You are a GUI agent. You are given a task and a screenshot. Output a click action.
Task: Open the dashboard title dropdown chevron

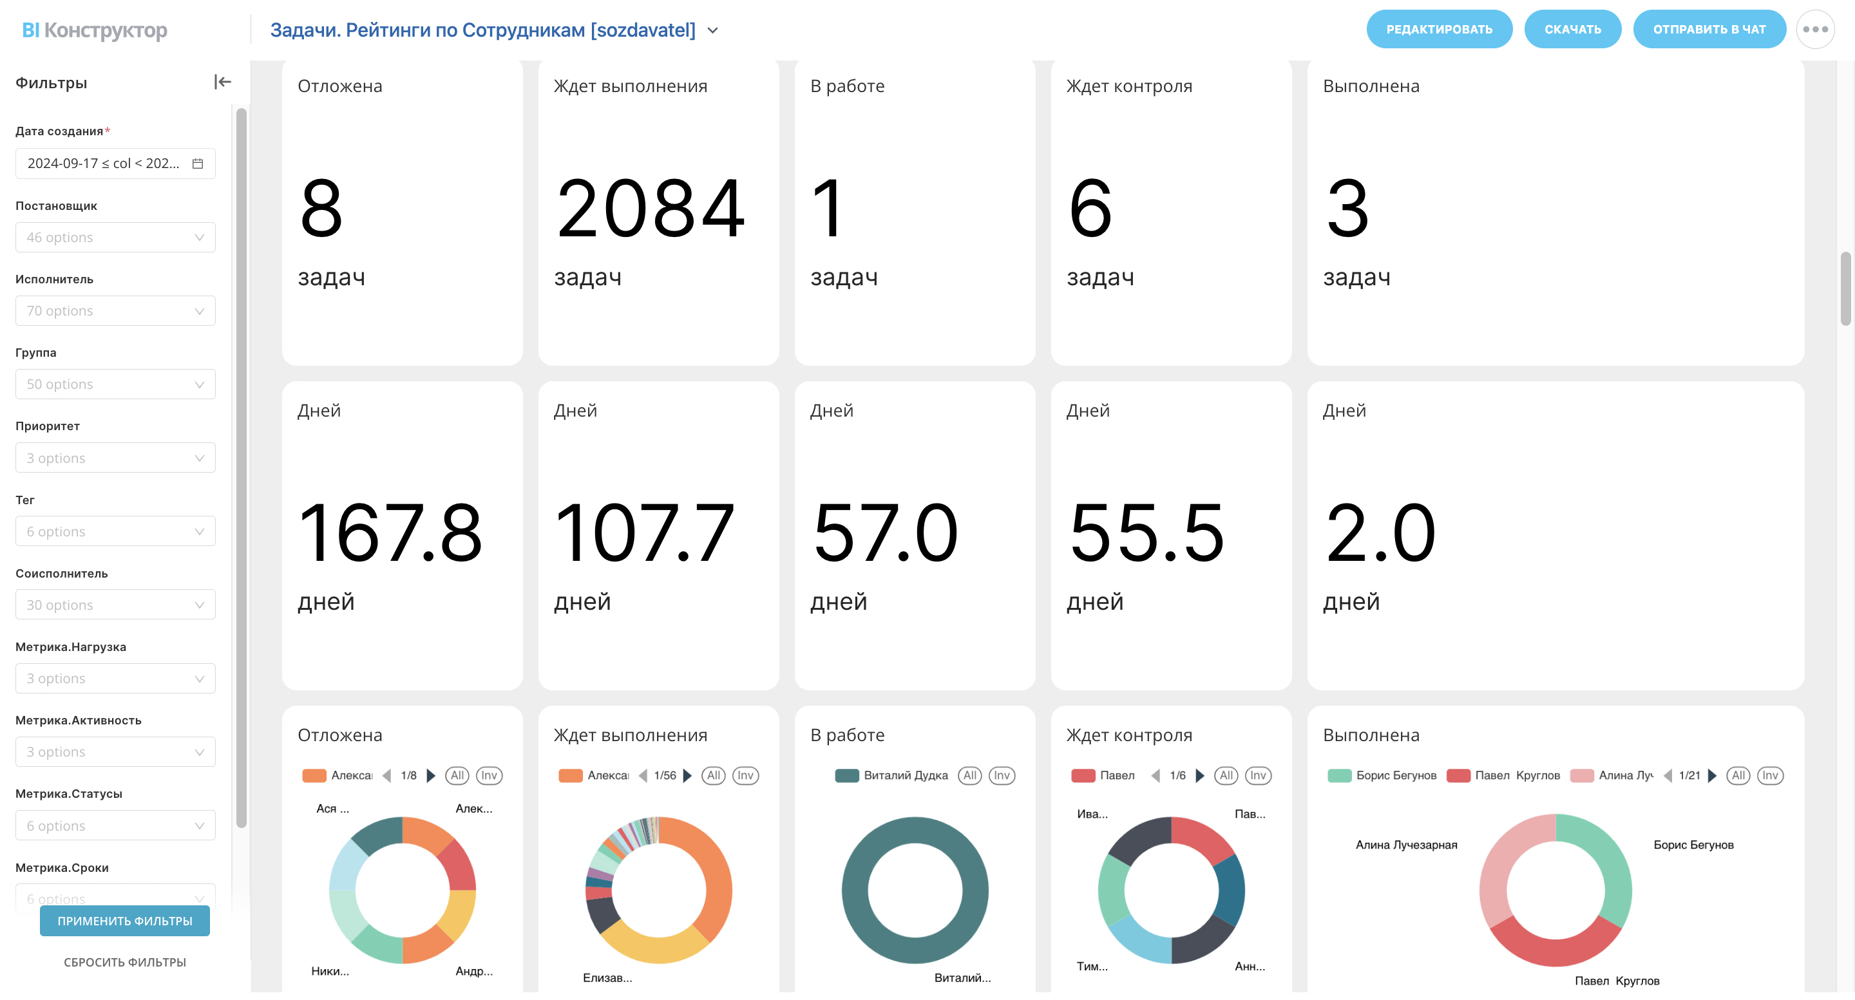point(712,30)
